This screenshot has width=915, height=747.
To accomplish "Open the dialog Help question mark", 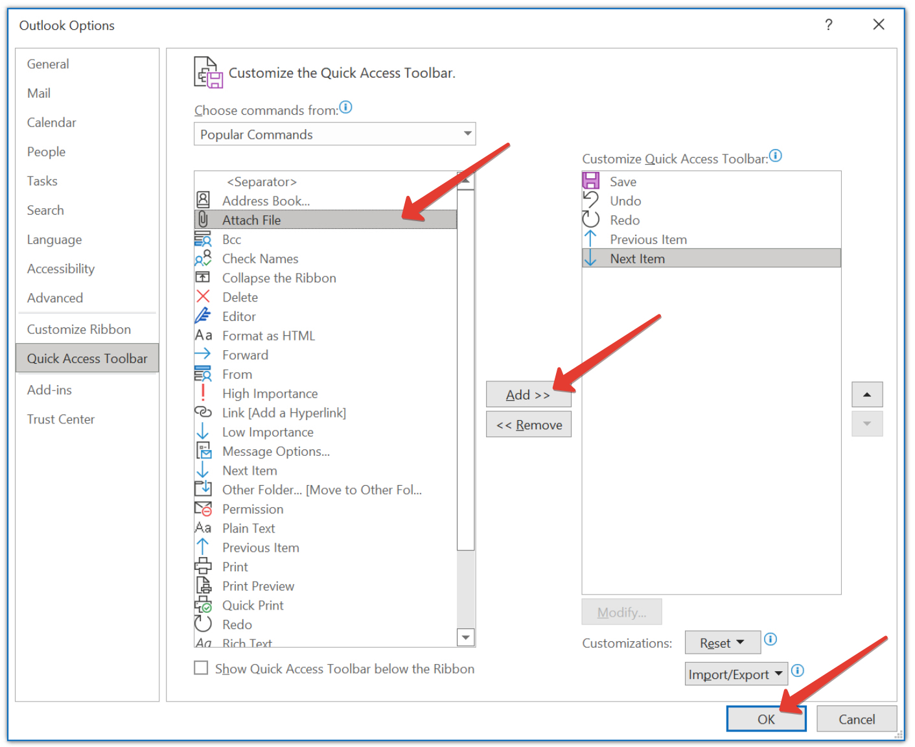I will [x=828, y=25].
